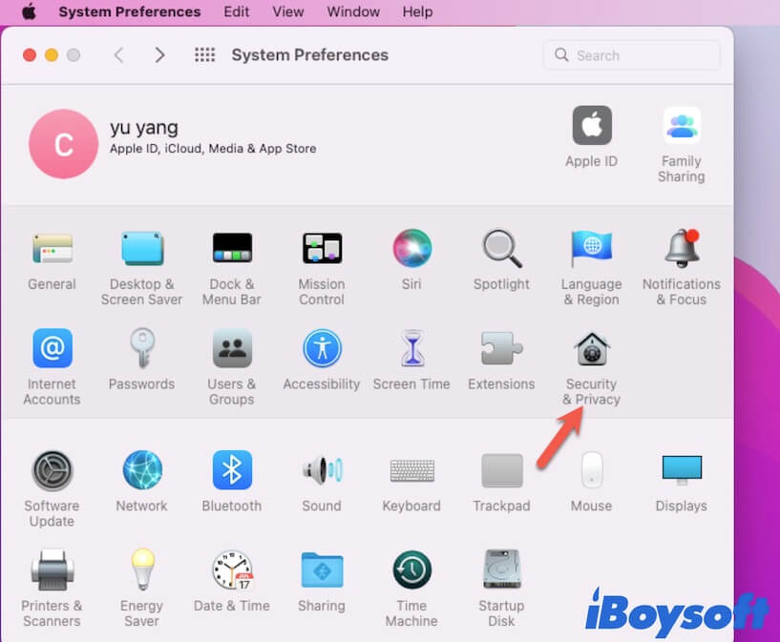Open Security & Privacy preferences
This screenshot has width=780, height=642.
[x=591, y=348]
